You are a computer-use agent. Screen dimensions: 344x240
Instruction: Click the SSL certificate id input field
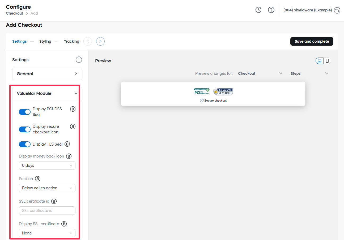[x=47, y=211]
